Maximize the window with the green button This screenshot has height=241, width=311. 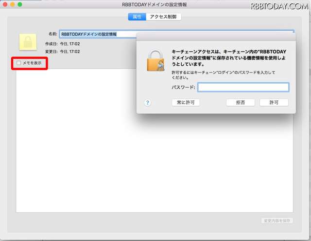20,4
